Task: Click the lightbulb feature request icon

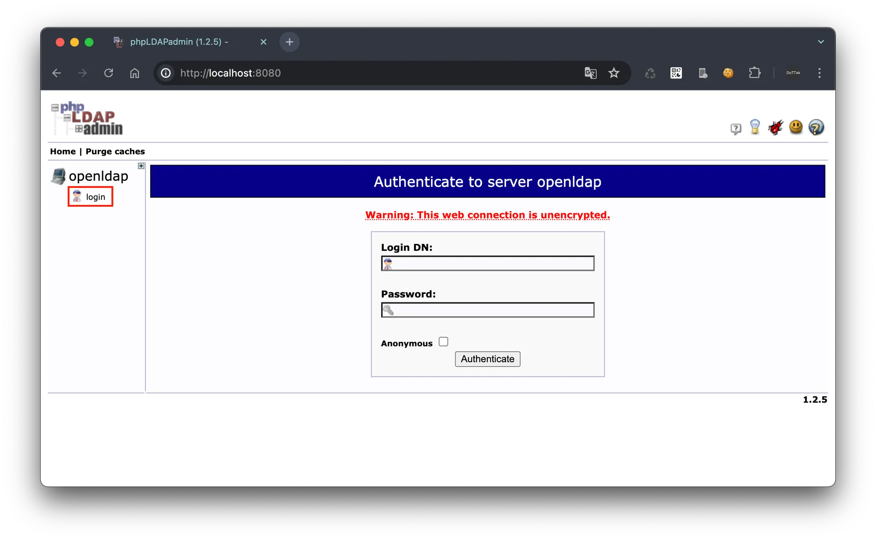Action: tap(755, 127)
